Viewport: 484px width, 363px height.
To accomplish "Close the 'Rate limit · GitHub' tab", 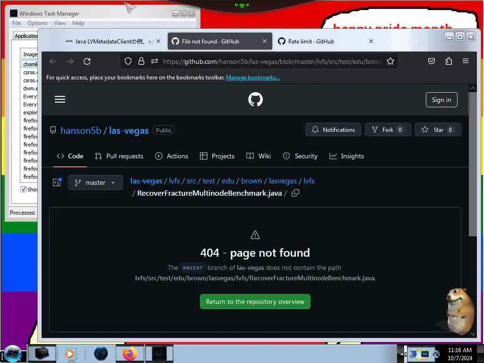I will click(371, 41).
